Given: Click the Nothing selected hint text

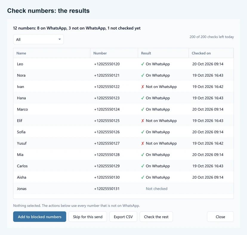Looking at the screenshot, I should (76, 205).
